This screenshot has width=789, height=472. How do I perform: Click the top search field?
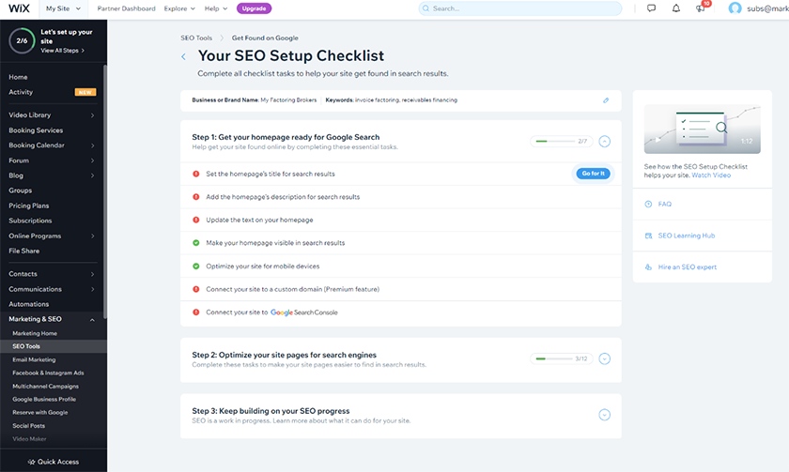(520, 8)
